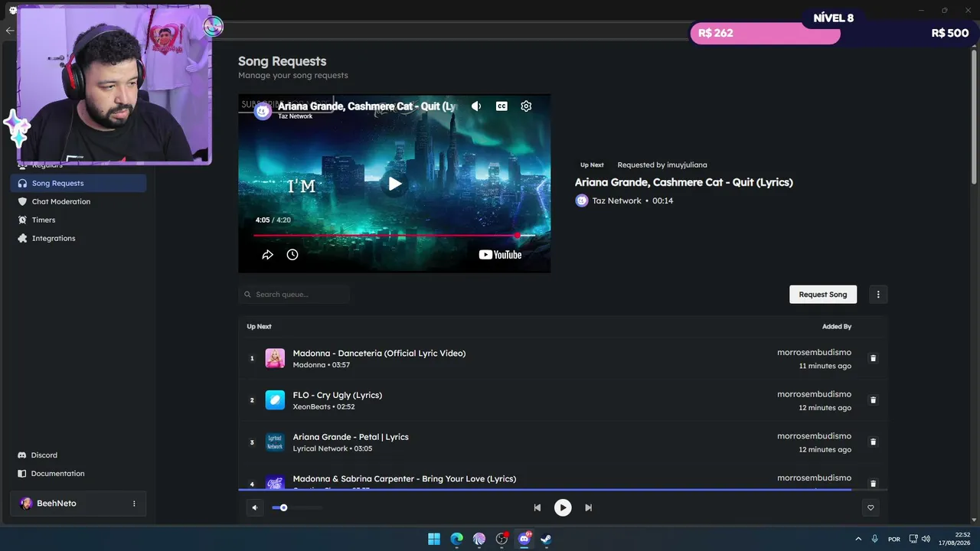Click the Madonna - Danceteria thumbnail
Viewport: 980px width, 551px height.
[275, 358]
